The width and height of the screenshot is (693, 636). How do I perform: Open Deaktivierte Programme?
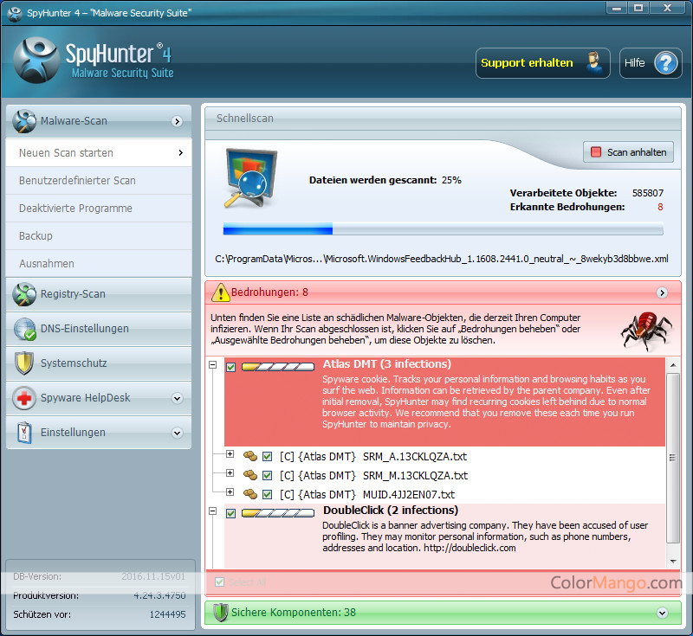click(x=99, y=209)
